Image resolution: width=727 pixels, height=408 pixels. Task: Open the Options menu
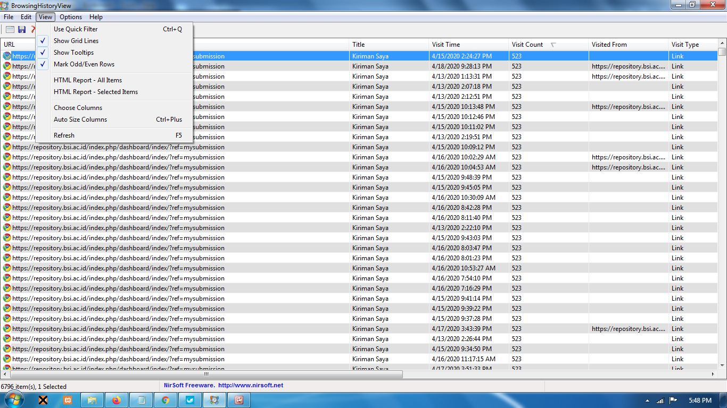point(71,17)
